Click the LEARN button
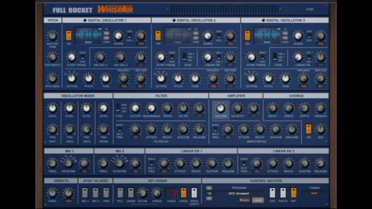Screen dimensions: 372x209 (258, 200)
